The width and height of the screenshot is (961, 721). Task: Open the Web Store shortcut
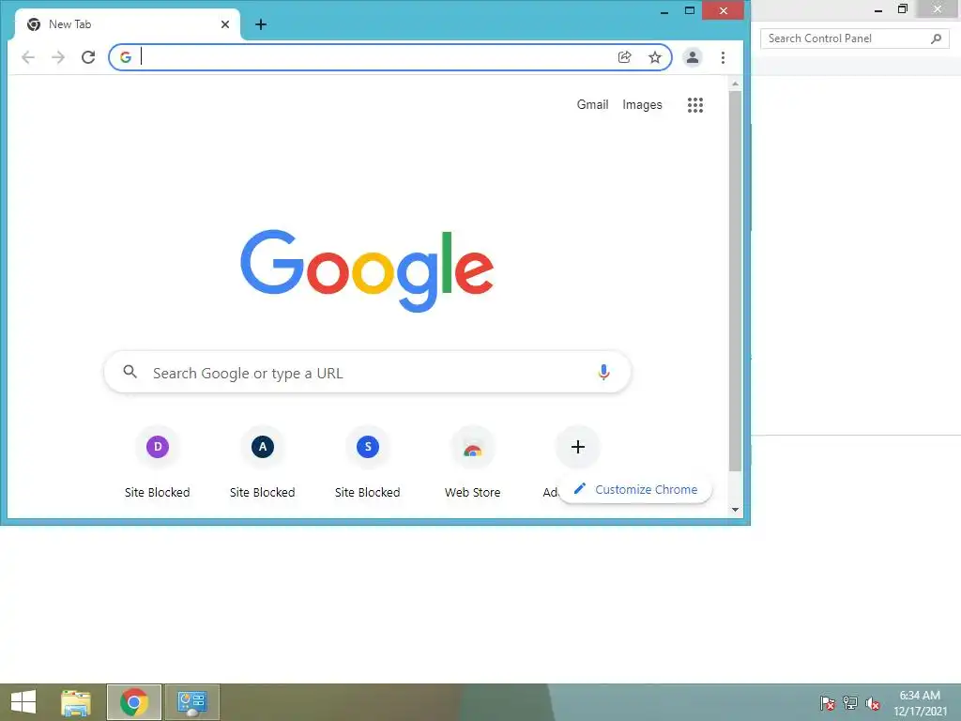click(x=473, y=463)
